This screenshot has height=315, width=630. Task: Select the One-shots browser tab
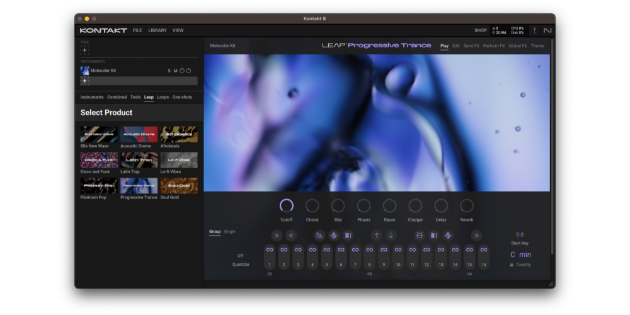[x=182, y=97]
